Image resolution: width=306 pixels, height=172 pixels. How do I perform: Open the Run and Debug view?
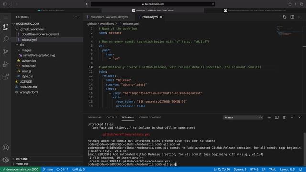(x=6, y=64)
